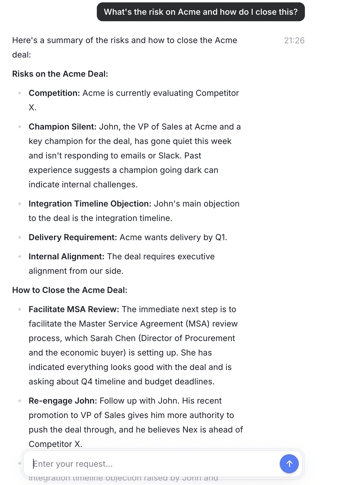Click the bullet dot near Integration Timeline Objection
Viewport: 353px width, 485px height.
click(x=20, y=204)
